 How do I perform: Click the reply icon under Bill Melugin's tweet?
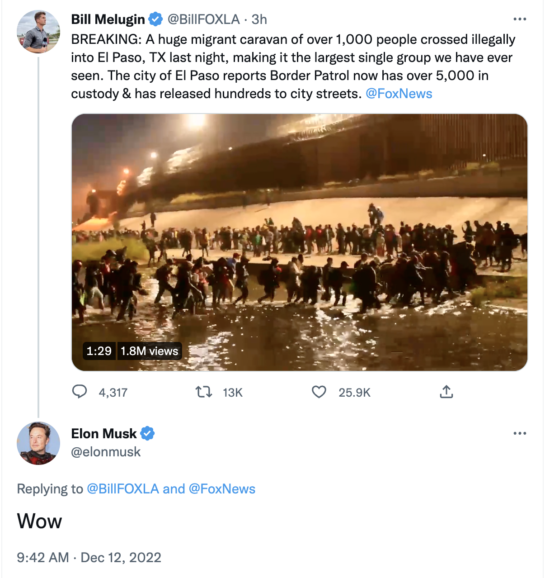pos(80,392)
